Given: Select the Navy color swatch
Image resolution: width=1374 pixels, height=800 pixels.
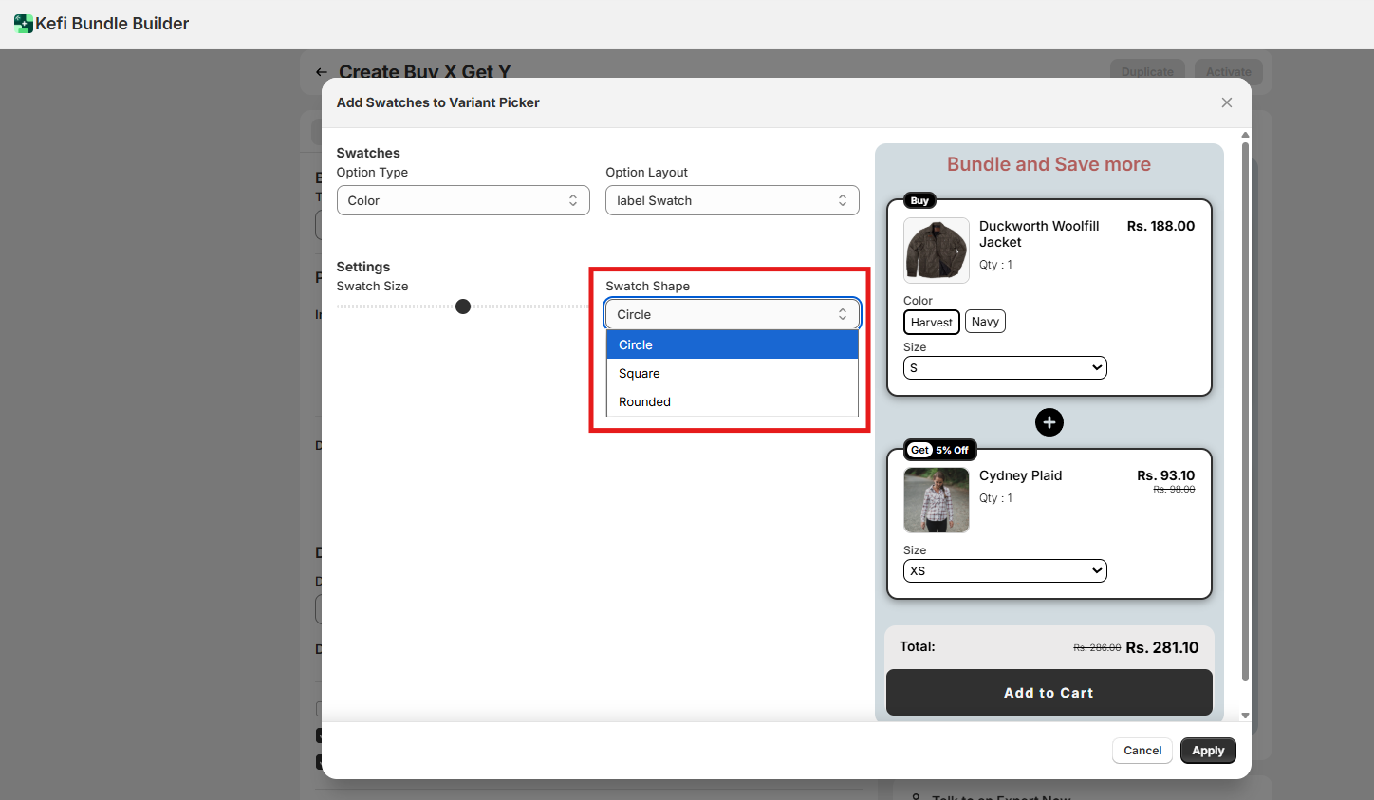Looking at the screenshot, I should tap(985, 322).
